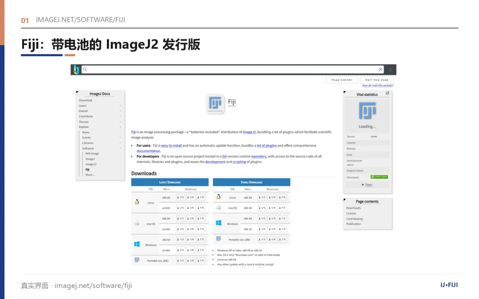
Task: Open the repository link
Action: [x=259, y=156]
